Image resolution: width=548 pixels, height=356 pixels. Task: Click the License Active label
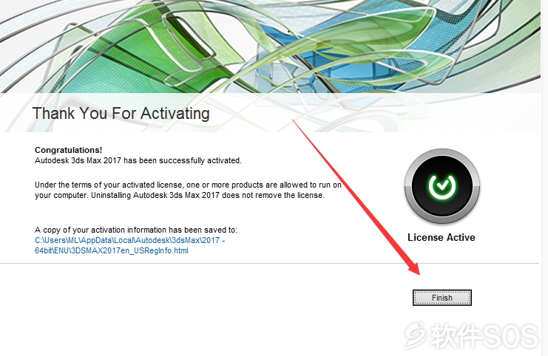[442, 237]
